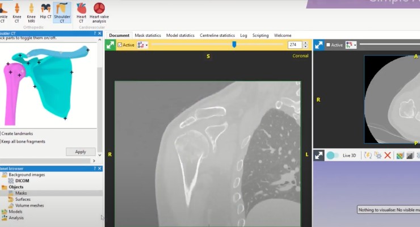Increment the slice number stepper
420x227 pixels.
[x=305, y=43]
